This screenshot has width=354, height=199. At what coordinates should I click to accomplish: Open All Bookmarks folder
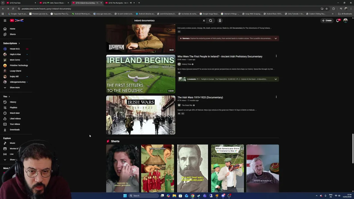tap(345, 14)
